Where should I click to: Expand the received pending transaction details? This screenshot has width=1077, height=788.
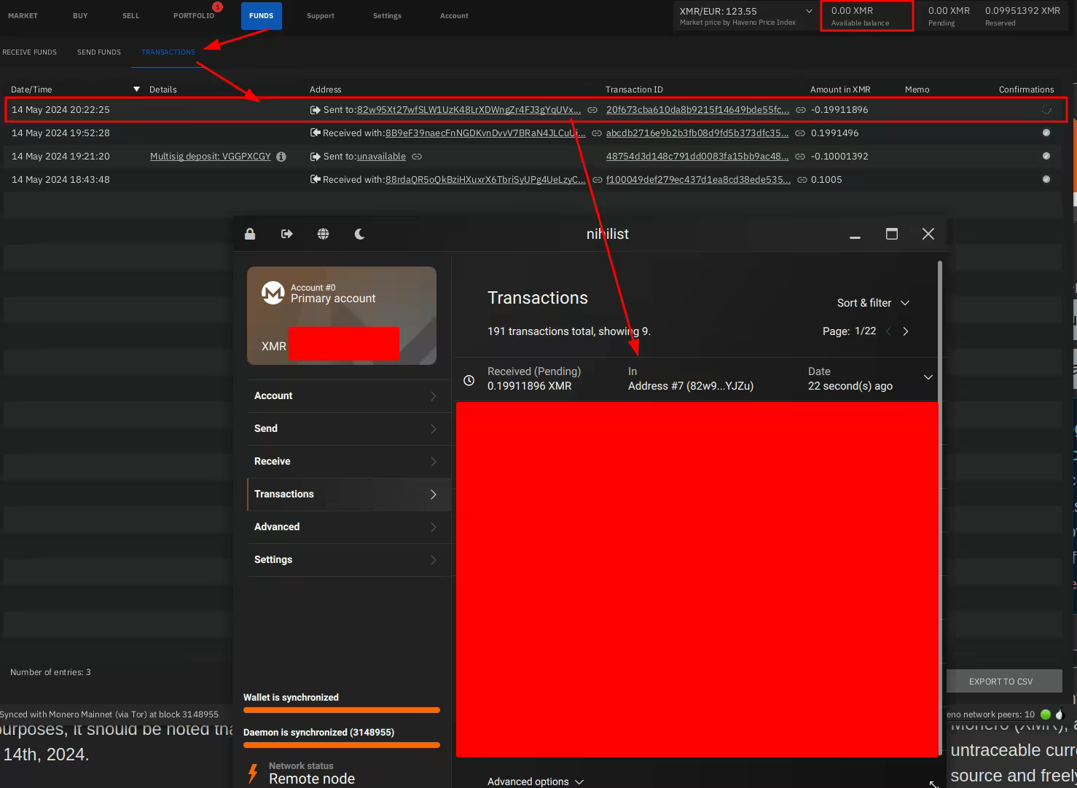coord(928,377)
